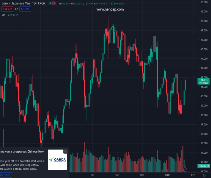This screenshot has width=211, height=178.
Task: Click the red sell price 141.749
Action: pyautogui.click(x=7, y=9)
